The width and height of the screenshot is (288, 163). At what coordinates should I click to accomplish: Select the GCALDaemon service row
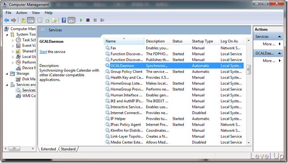[174, 66]
